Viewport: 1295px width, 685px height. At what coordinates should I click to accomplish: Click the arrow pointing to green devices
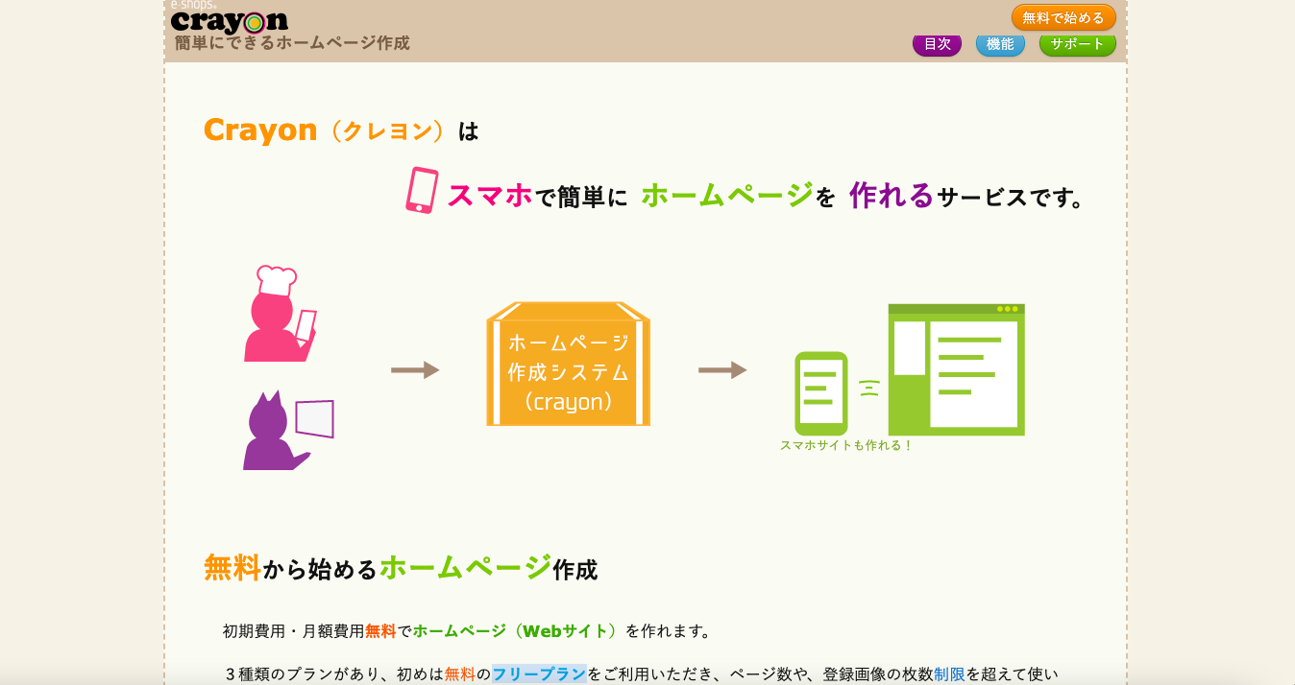722,370
